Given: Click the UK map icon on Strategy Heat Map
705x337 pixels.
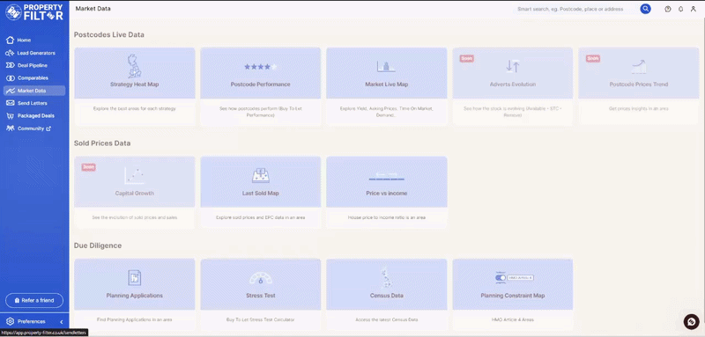Looking at the screenshot, I should tap(135, 66).
